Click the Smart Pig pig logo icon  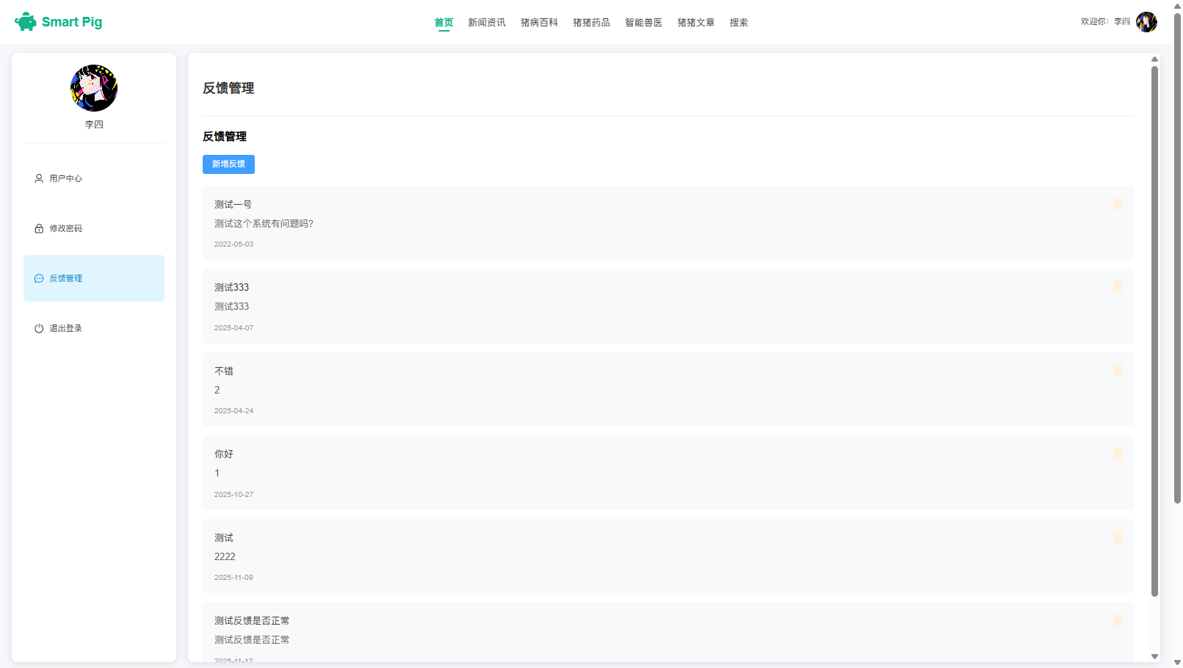pyautogui.click(x=26, y=21)
